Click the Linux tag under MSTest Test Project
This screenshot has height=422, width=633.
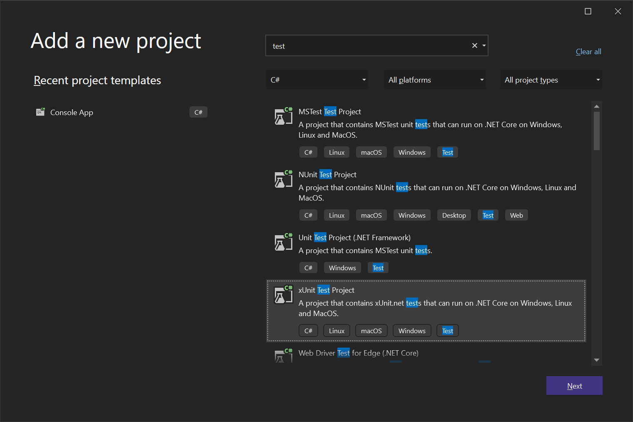[x=336, y=152]
